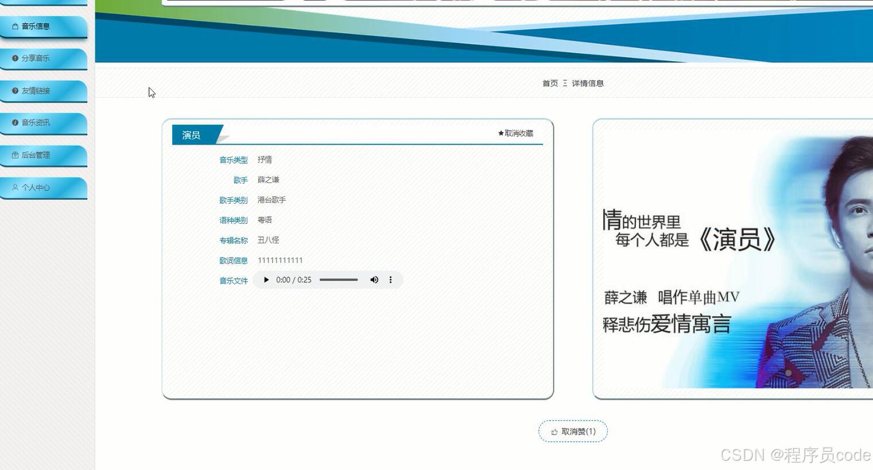Click the person icon on 个人中心
Image resolution: width=873 pixels, height=470 pixels.
(x=14, y=187)
